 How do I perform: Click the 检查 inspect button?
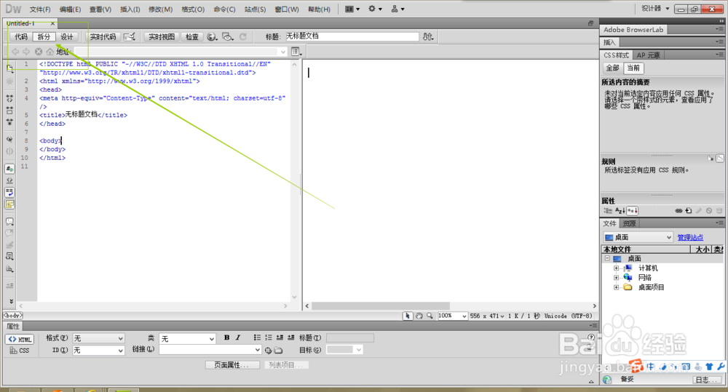coord(191,36)
